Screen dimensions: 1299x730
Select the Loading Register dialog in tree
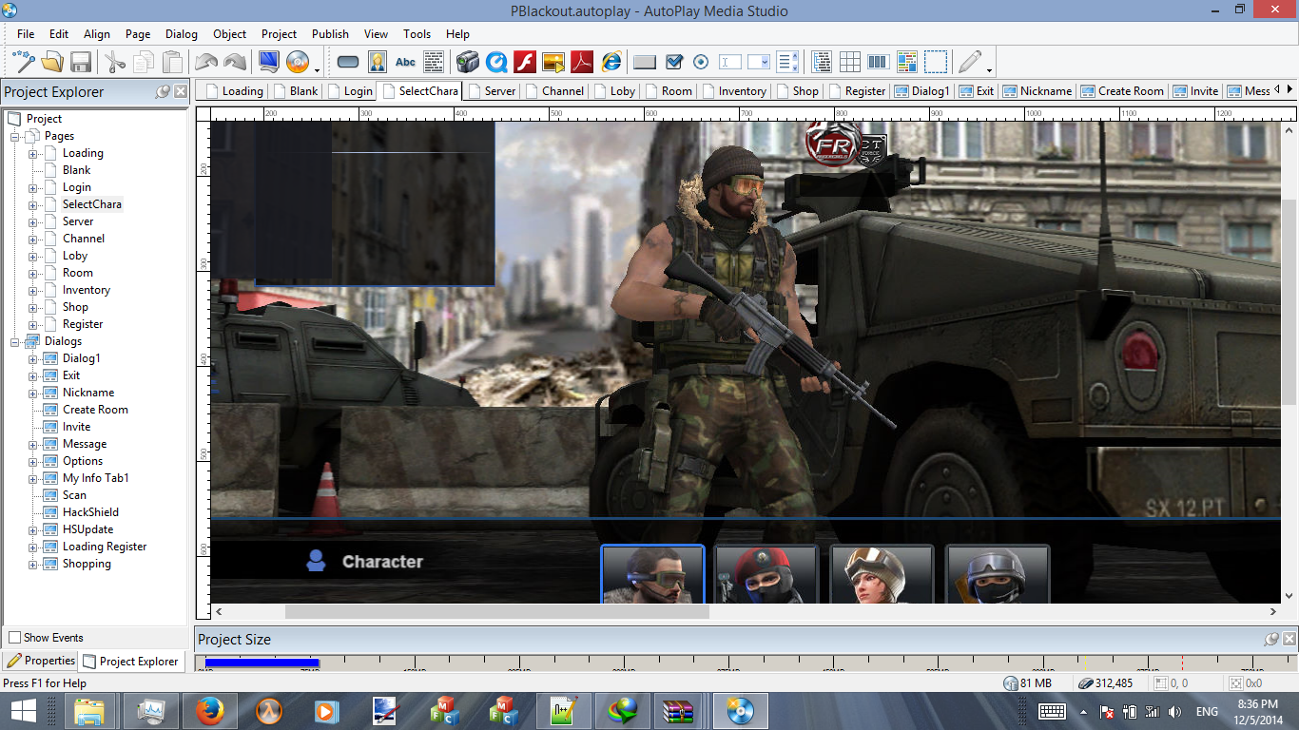[x=105, y=547]
